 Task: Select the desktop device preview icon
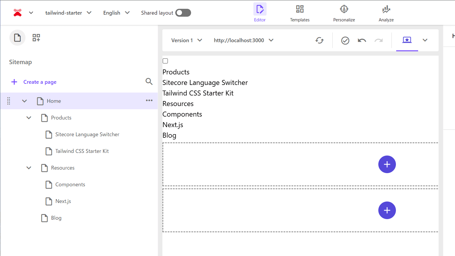407,40
